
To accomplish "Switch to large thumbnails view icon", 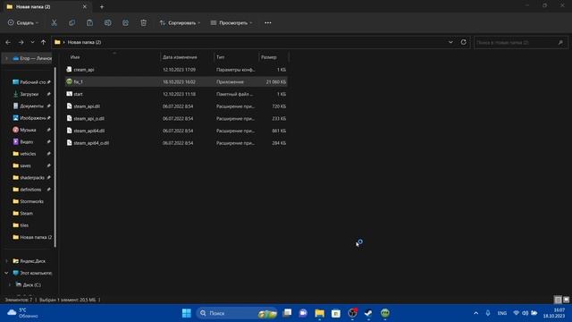I will click(x=566, y=300).
